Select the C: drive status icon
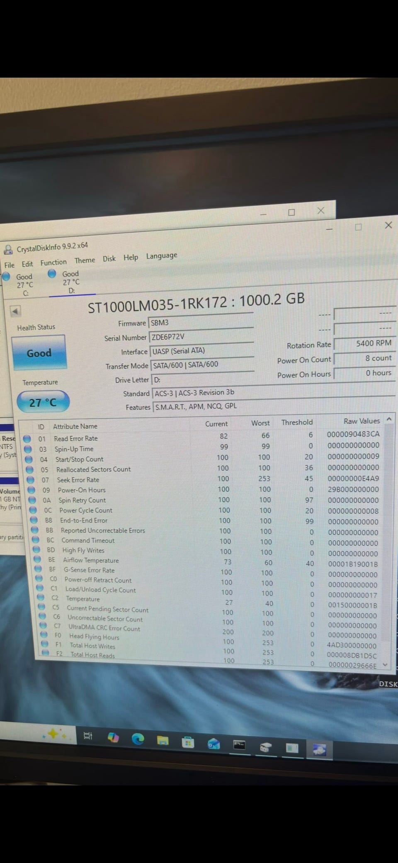Image resolution: width=398 pixels, height=863 pixels. click(7, 277)
